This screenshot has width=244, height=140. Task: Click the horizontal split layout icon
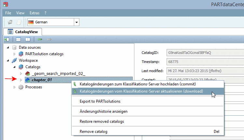(19, 39)
